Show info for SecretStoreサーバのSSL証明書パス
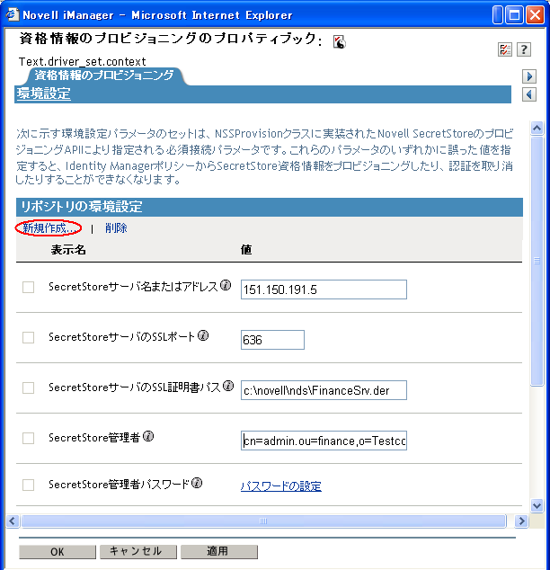 point(228,386)
